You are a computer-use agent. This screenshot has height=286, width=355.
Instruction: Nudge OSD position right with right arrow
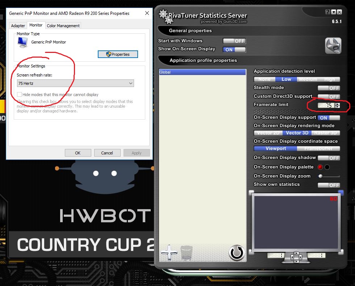(x=300, y=257)
